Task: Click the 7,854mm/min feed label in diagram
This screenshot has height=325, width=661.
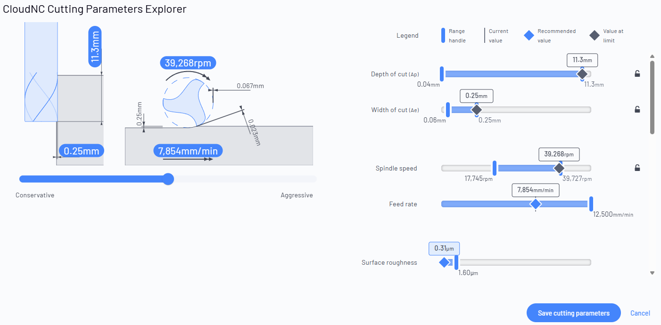Action: 188,151
